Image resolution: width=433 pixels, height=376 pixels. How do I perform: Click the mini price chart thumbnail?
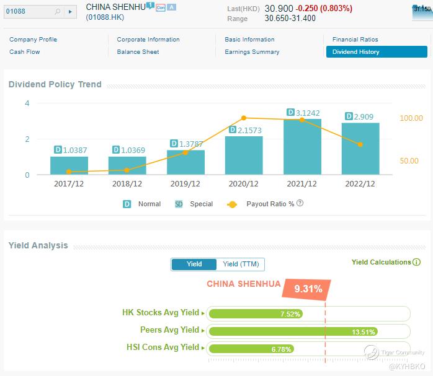[422, 12]
